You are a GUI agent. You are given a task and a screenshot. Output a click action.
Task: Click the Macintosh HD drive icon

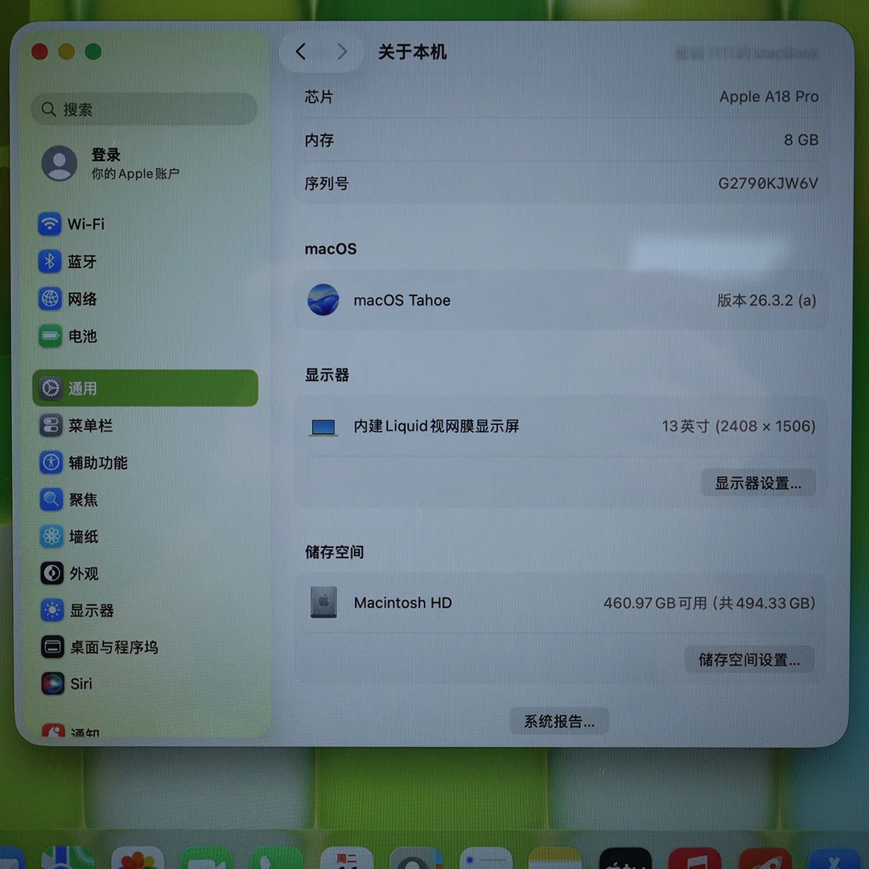pos(323,603)
